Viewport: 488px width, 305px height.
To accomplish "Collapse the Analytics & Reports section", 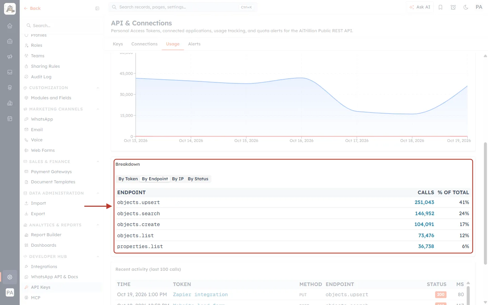I will (98, 225).
